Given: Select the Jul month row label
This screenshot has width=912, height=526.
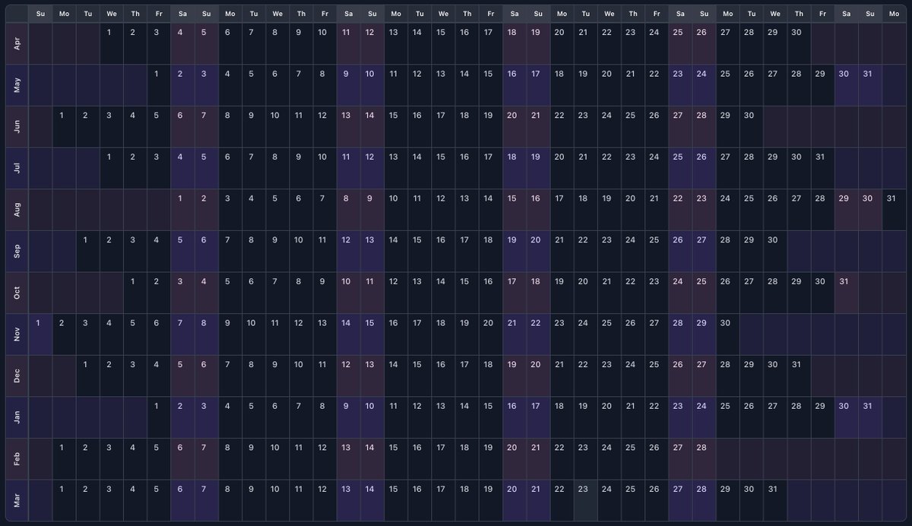Looking at the screenshot, I should (17, 168).
